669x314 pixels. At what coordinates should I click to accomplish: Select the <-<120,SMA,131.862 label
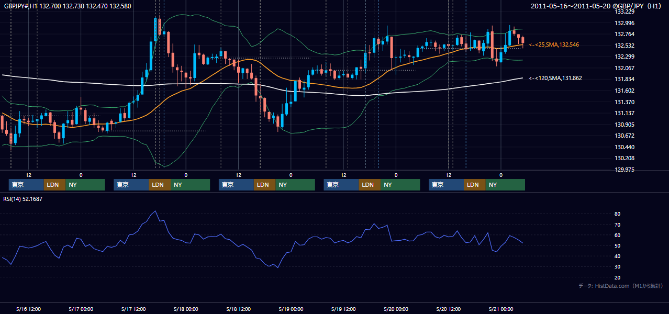point(555,78)
